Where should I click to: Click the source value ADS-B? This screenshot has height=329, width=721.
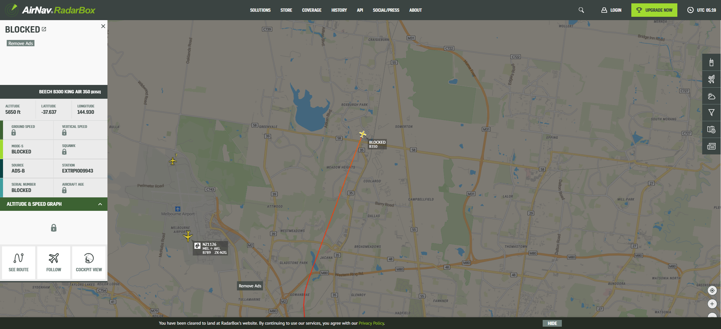[18, 171]
